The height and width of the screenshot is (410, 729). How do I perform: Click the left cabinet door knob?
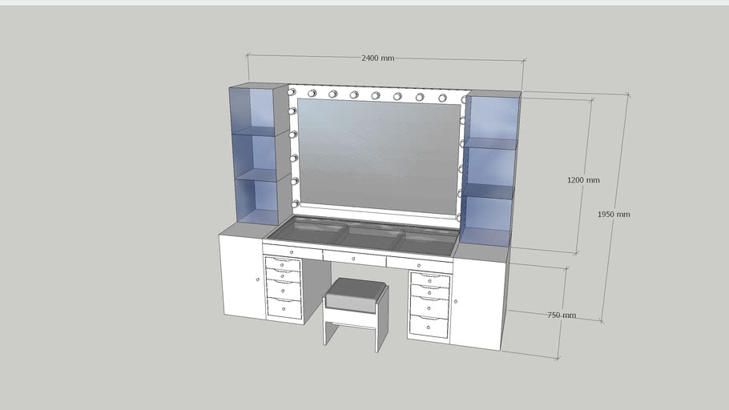coord(258,279)
